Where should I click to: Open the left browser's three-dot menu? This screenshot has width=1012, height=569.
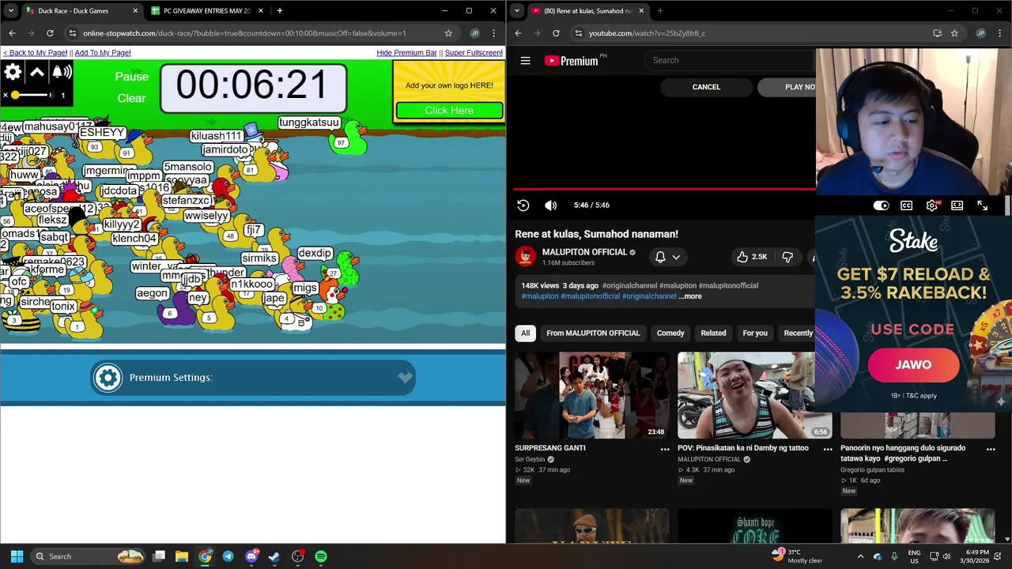point(494,33)
